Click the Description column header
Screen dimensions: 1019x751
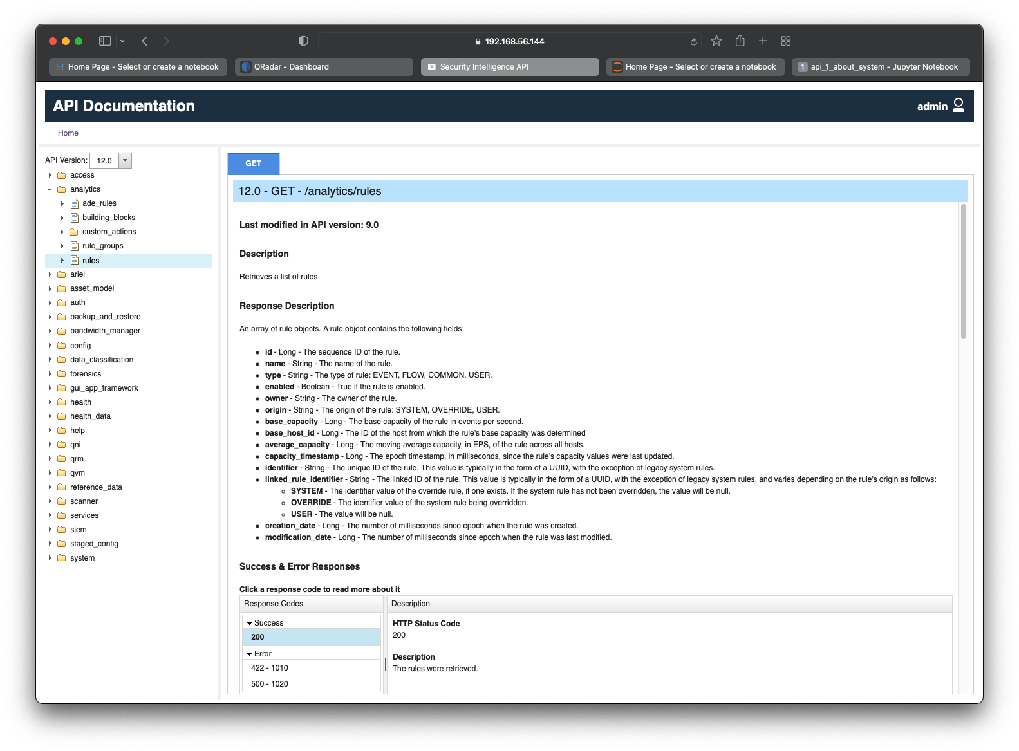[x=669, y=604]
